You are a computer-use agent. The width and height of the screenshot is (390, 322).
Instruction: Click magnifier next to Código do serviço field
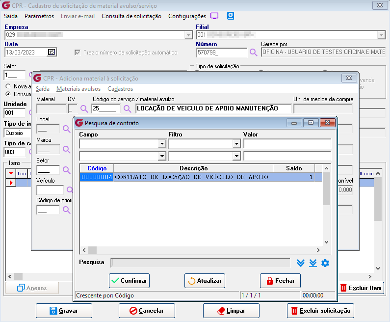click(x=128, y=109)
